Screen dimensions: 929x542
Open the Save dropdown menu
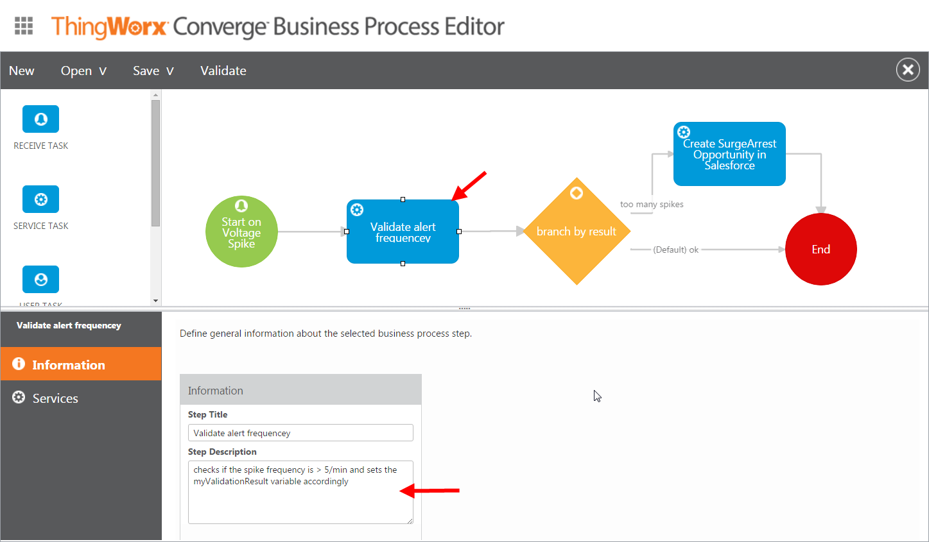(153, 71)
